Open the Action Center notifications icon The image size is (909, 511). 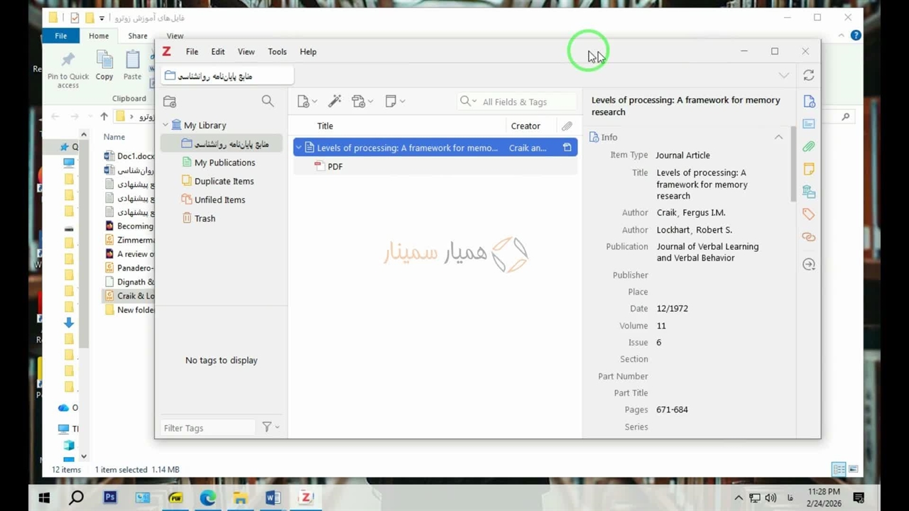pos(859,498)
